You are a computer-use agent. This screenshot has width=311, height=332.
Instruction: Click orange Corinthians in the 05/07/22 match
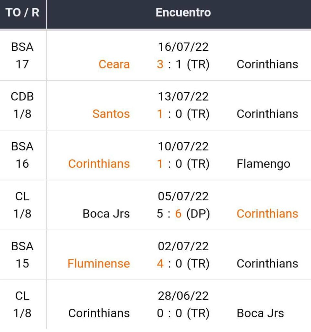coord(267,214)
